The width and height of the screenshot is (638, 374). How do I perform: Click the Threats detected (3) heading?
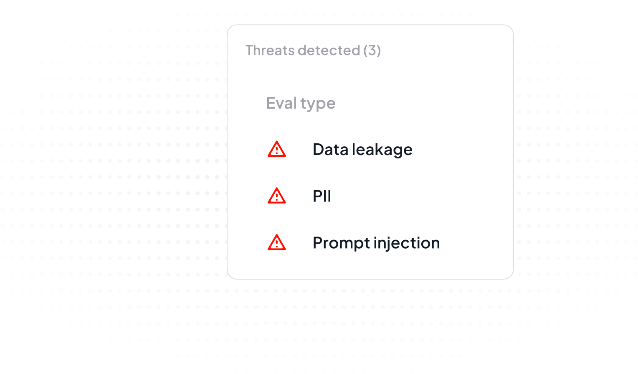[x=313, y=51]
